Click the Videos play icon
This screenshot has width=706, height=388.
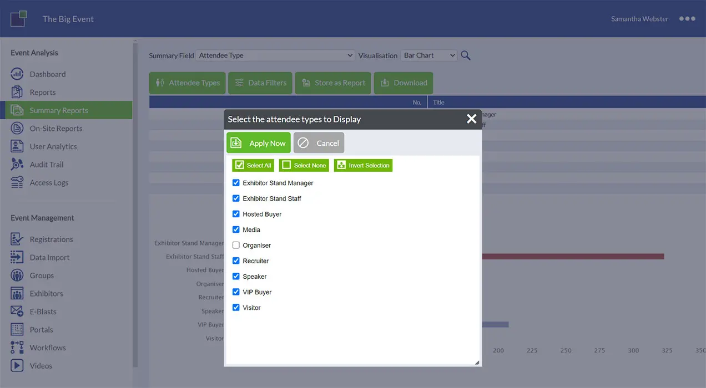tap(17, 366)
